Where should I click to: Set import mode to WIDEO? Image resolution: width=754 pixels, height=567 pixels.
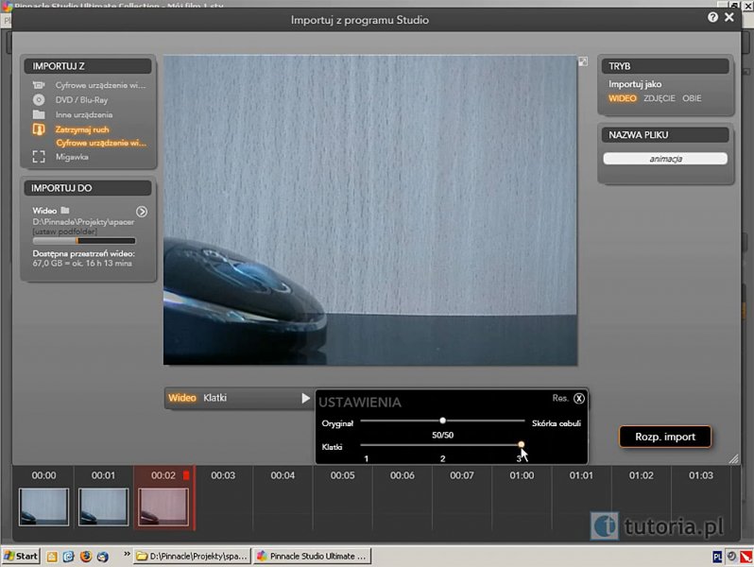(x=623, y=98)
